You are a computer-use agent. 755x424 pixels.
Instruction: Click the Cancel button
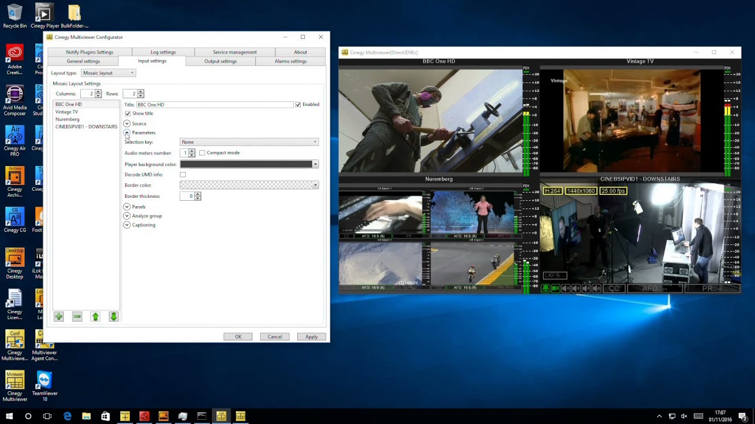275,337
